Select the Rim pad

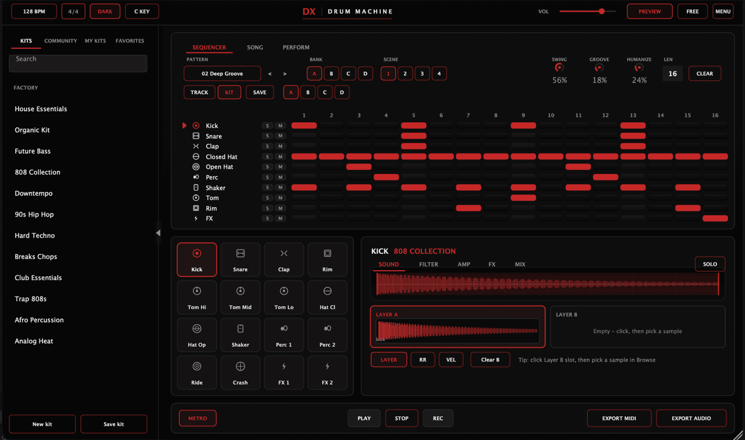328,260
